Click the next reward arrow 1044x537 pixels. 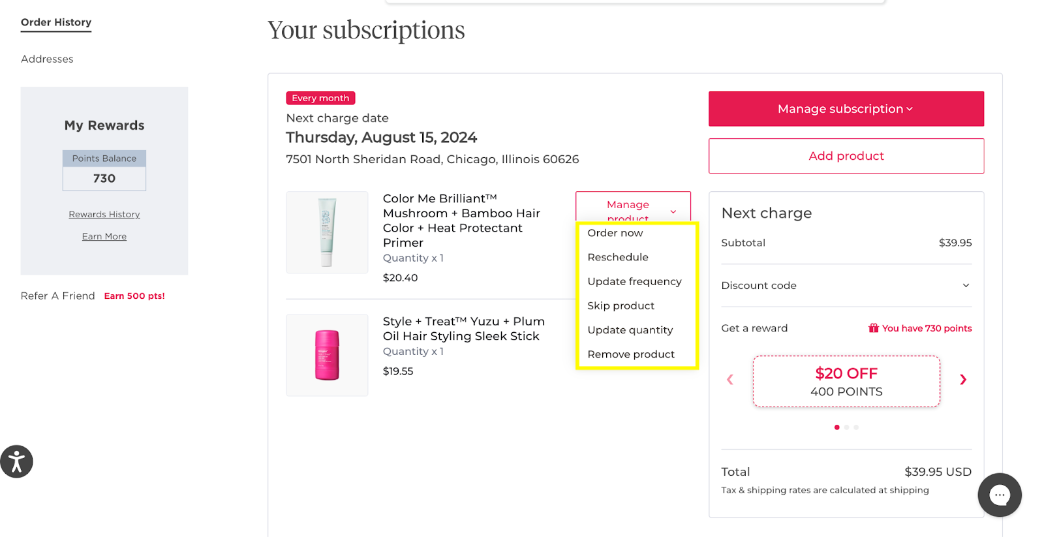pos(963,380)
